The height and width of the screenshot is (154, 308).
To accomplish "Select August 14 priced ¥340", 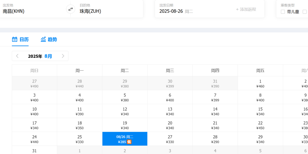I will (215, 111).
